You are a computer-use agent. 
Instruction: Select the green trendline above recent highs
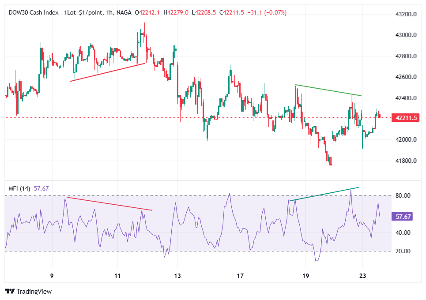329,90
